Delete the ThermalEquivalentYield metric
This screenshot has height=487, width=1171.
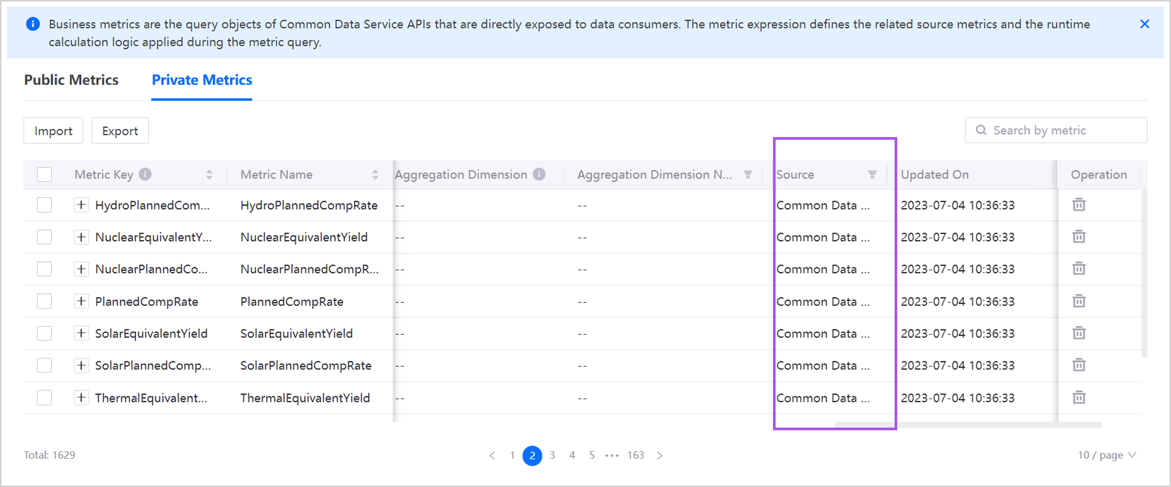click(1079, 398)
